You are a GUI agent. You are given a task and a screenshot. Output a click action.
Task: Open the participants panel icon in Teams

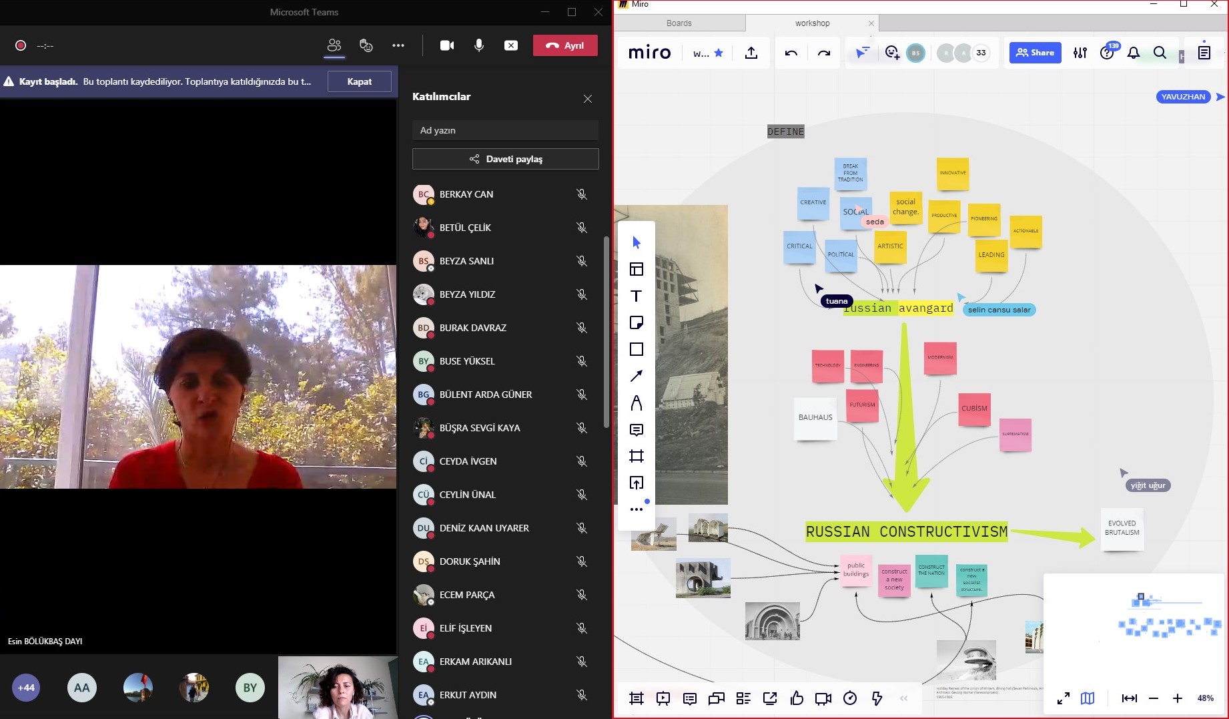[x=334, y=45]
